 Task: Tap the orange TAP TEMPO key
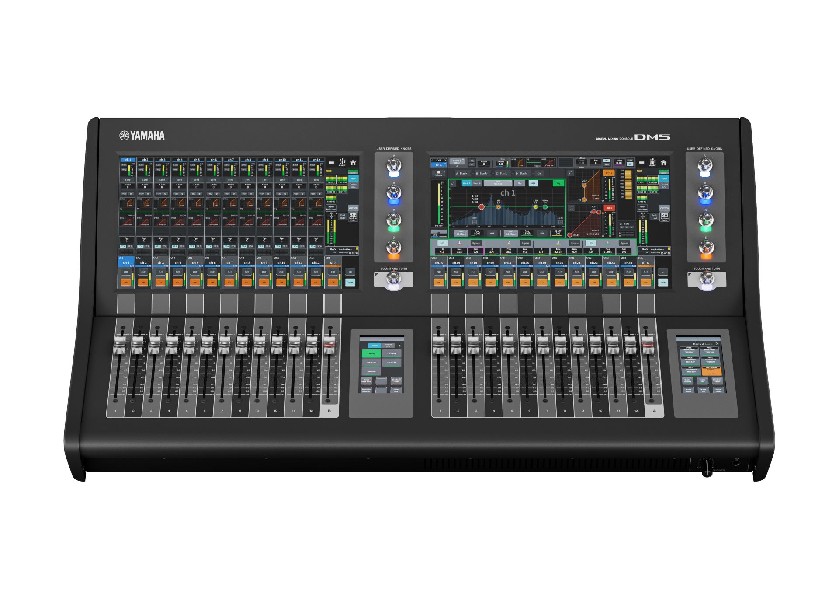coord(711,371)
